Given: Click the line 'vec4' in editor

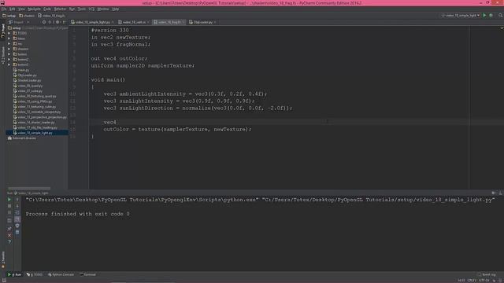Looking at the screenshot, I should click(x=109, y=123).
